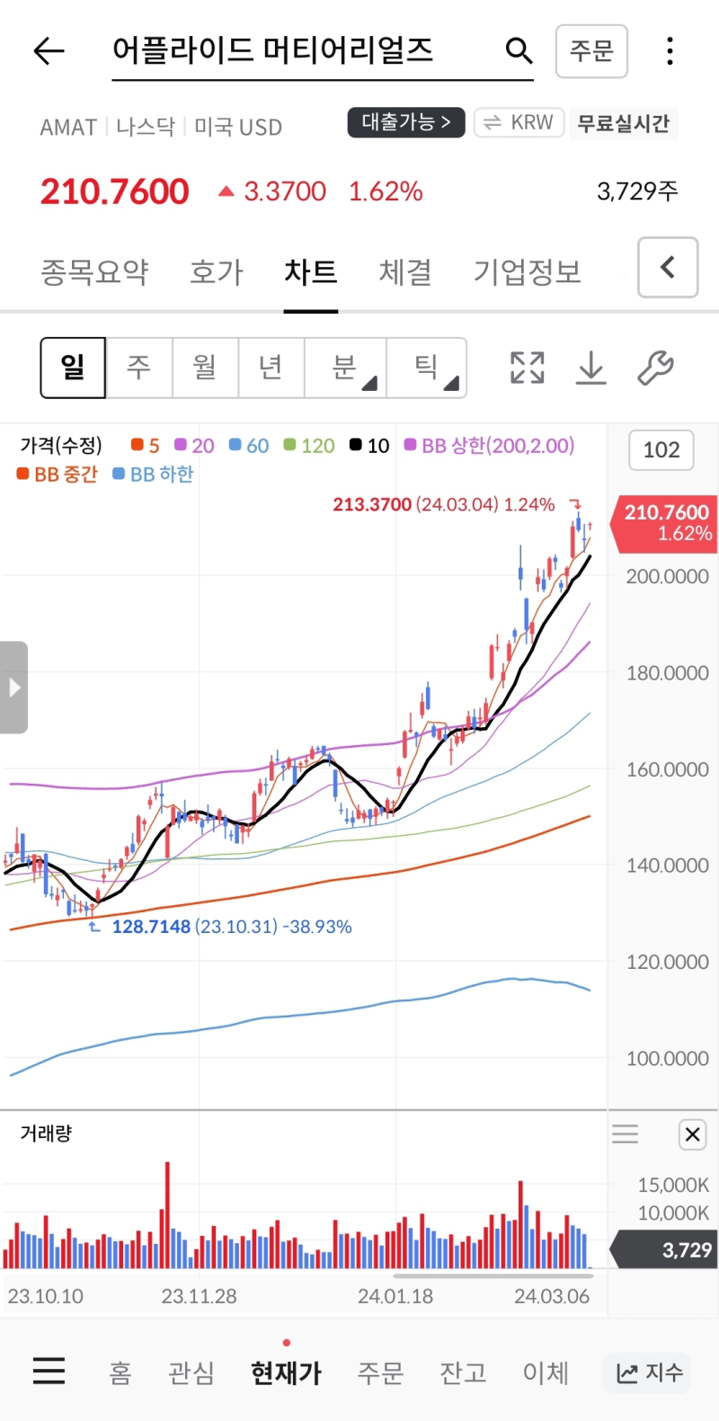719x1421 pixels.
Task: Tap the 24.03.06 date axis label
Action: (552, 1296)
